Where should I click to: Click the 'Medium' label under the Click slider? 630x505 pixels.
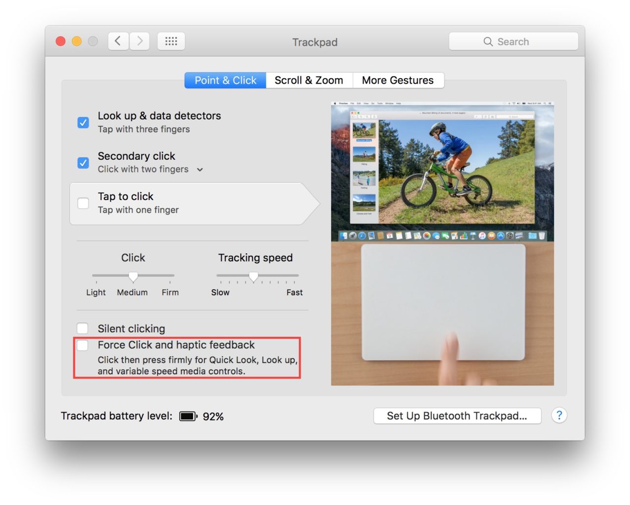click(x=132, y=293)
